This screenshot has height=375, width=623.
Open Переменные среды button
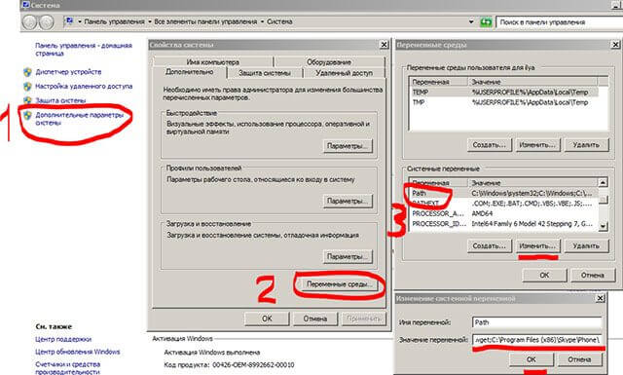coord(340,284)
